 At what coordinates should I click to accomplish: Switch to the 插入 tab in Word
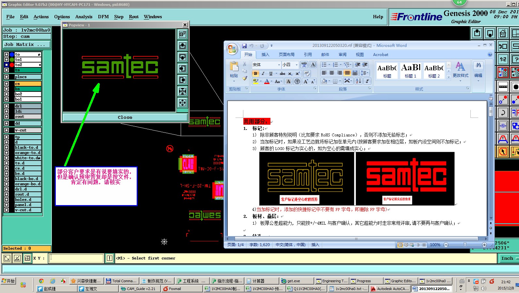(266, 55)
